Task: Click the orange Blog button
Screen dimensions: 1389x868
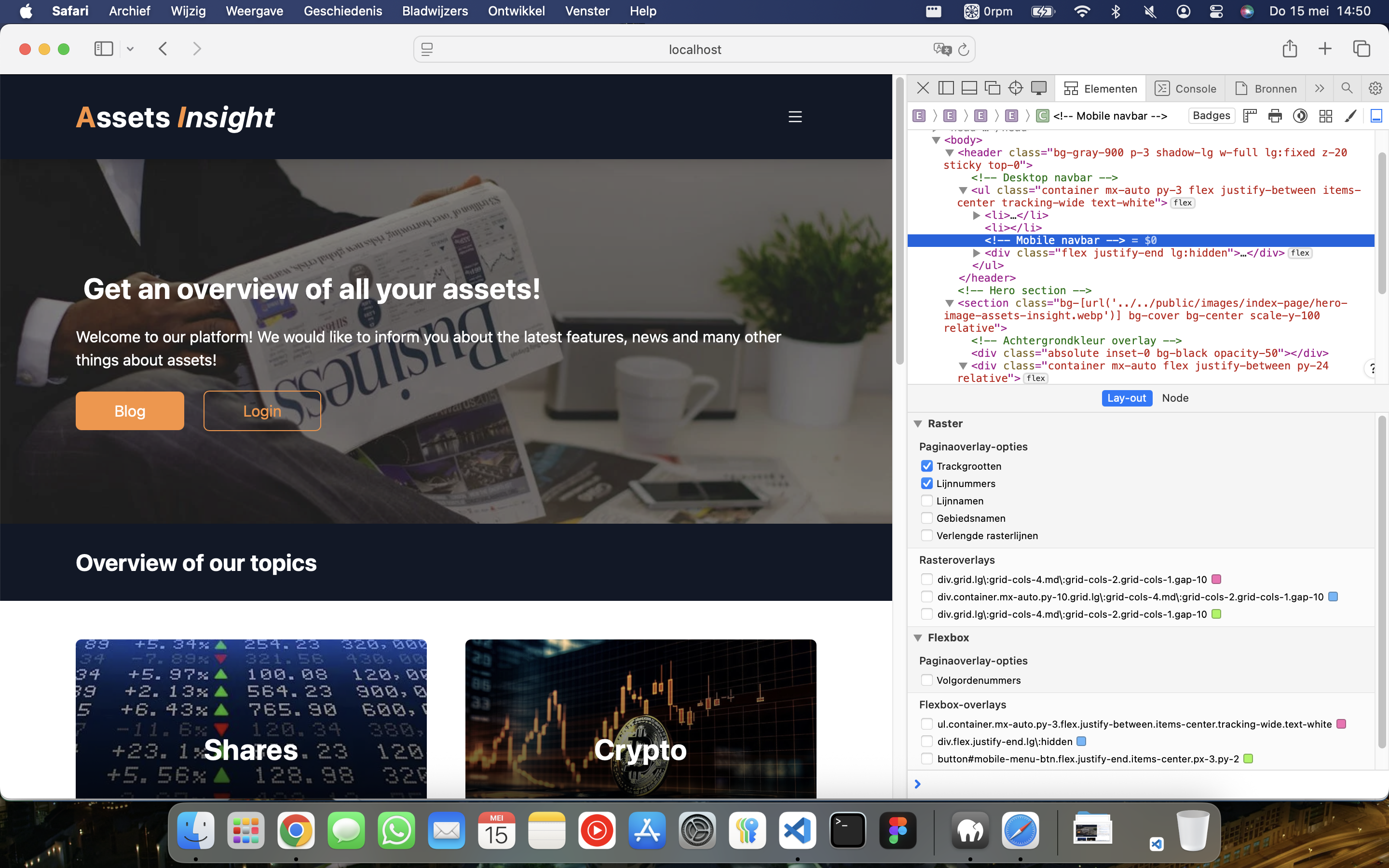Action: [x=130, y=411]
